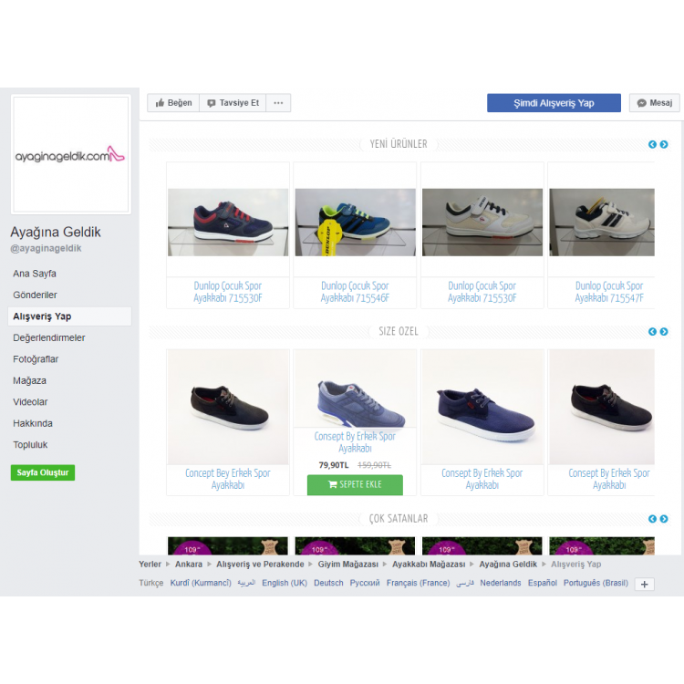Click the green Sayfa Oluştur button
The width and height of the screenshot is (684, 684).
[43, 472]
